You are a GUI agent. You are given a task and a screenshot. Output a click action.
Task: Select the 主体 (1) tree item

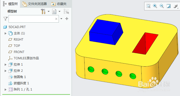19,33
